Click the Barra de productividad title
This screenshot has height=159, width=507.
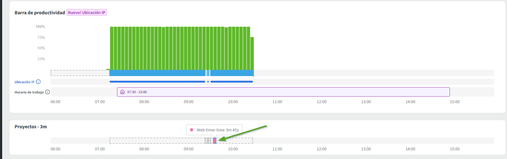point(40,13)
